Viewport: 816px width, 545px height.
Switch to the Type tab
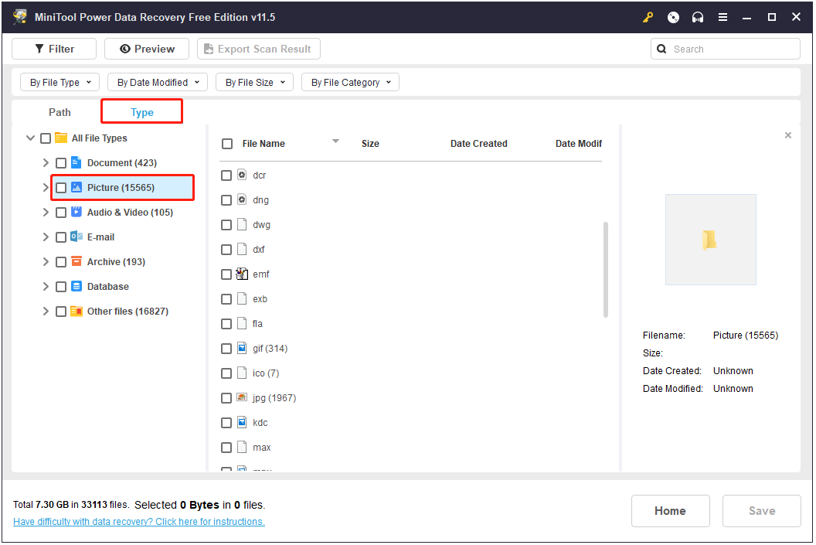tap(142, 112)
